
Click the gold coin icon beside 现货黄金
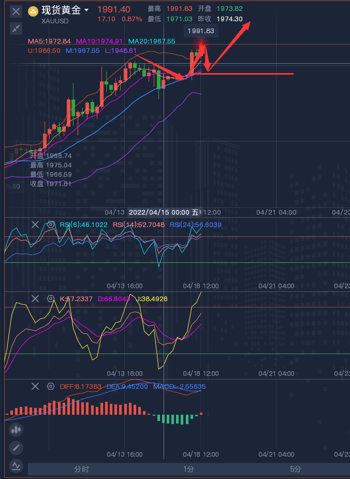33,11
